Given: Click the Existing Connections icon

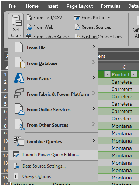Looking at the screenshot, I should click(77, 36).
